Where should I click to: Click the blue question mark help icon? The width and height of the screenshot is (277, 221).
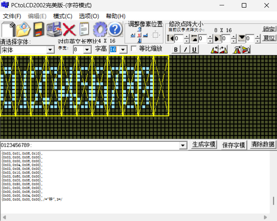(115, 29)
